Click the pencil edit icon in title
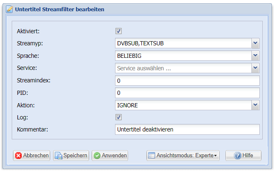The height and width of the screenshot is (171, 274). coord(10,9)
